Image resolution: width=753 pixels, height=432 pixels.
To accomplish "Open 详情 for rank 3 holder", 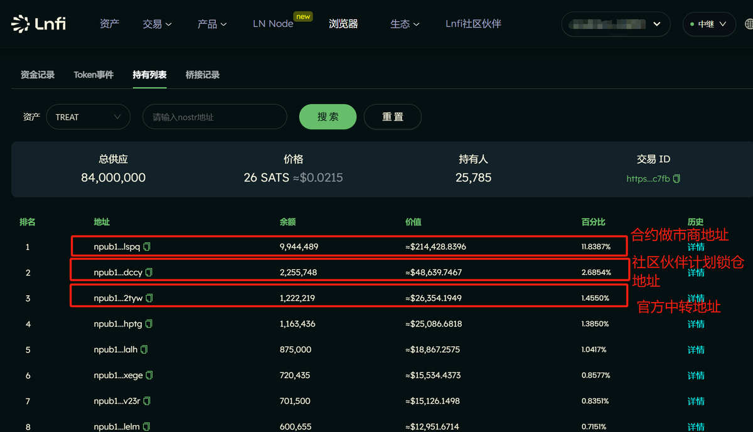I will [696, 298].
